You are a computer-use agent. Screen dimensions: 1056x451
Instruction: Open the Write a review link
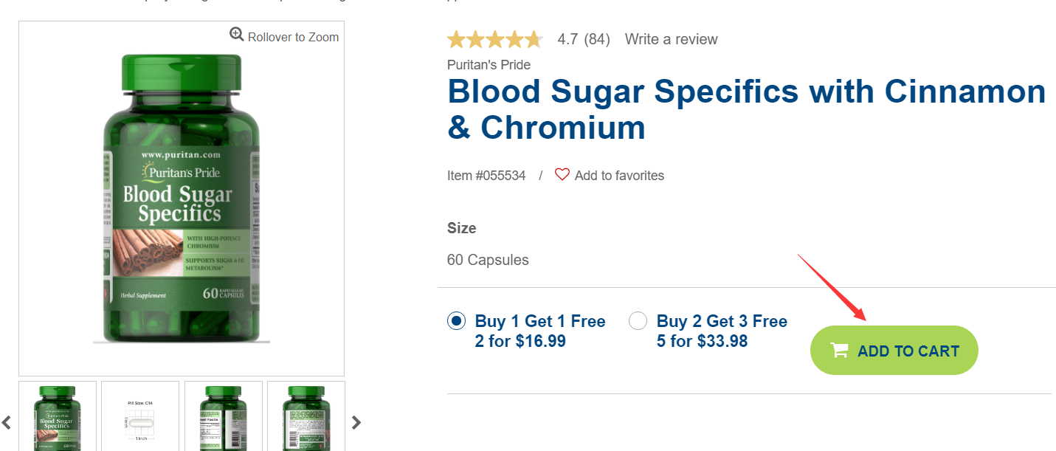(x=671, y=39)
